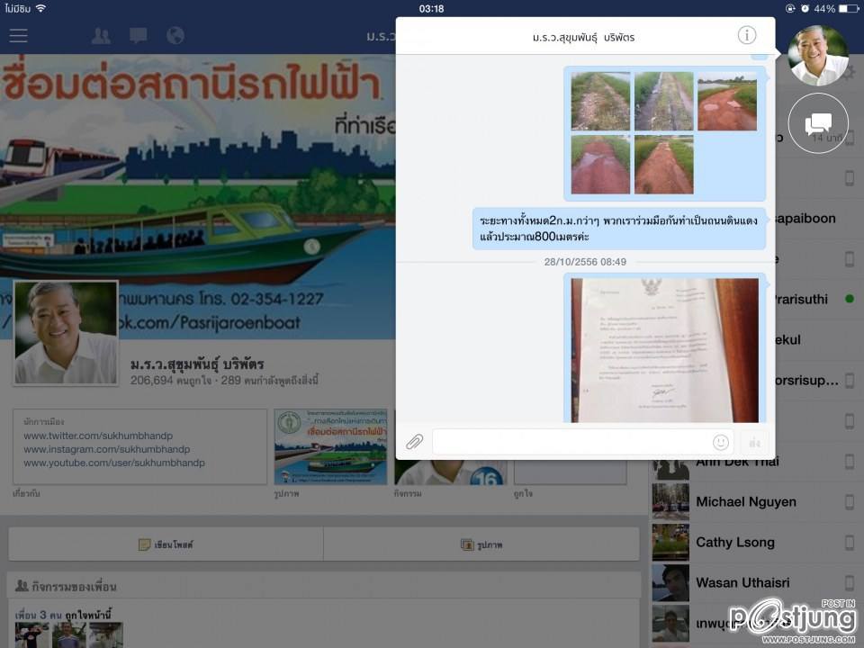Open the hamburger menu icon
Image resolution: width=864 pixels, height=648 pixels.
coord(18,36)
